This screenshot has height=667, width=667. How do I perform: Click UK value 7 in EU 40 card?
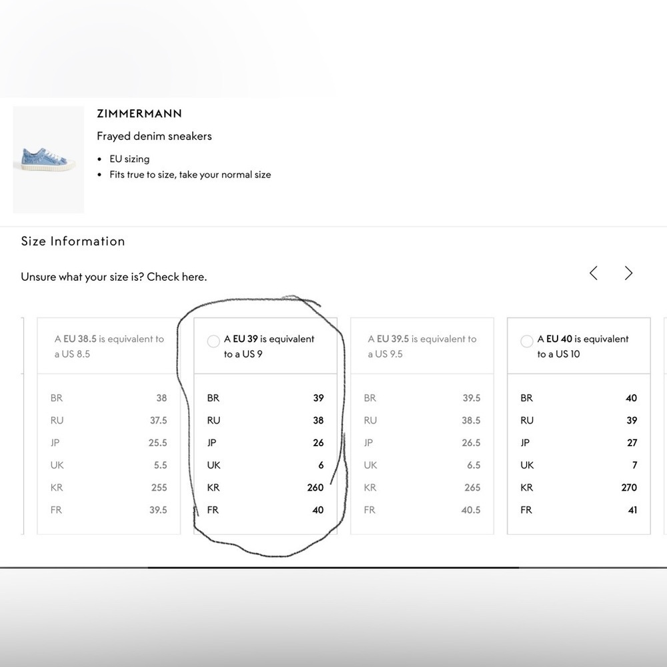pos(635,466)
